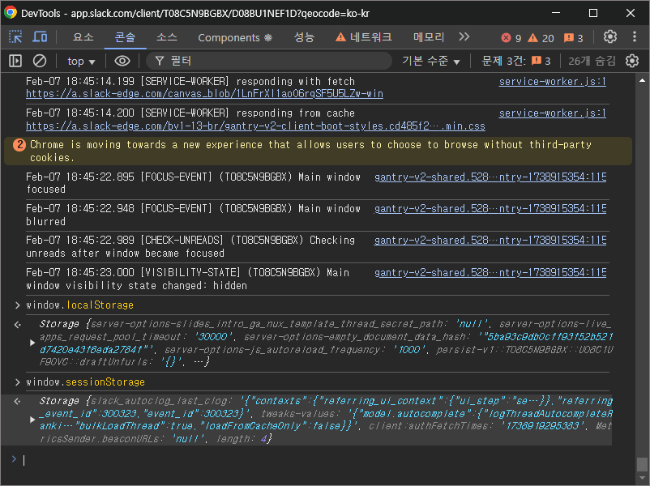Open the canvas_blob URL link
This screenshot has width=650, height=486.
[204, 94]
